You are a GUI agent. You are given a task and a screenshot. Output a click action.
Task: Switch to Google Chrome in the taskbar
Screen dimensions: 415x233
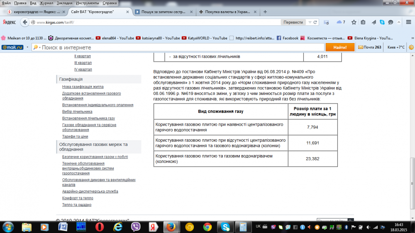click(x=207, y=227)
